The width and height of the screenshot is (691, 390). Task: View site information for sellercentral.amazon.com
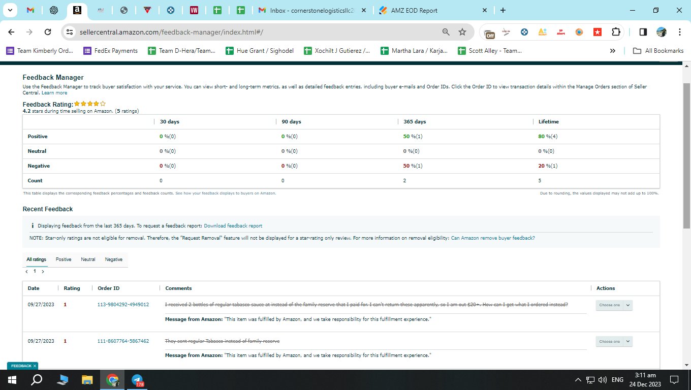70,32
